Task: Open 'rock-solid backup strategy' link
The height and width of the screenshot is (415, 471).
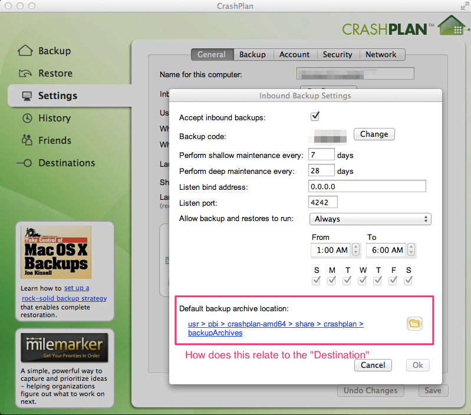Action: click(x=64, y=298)
